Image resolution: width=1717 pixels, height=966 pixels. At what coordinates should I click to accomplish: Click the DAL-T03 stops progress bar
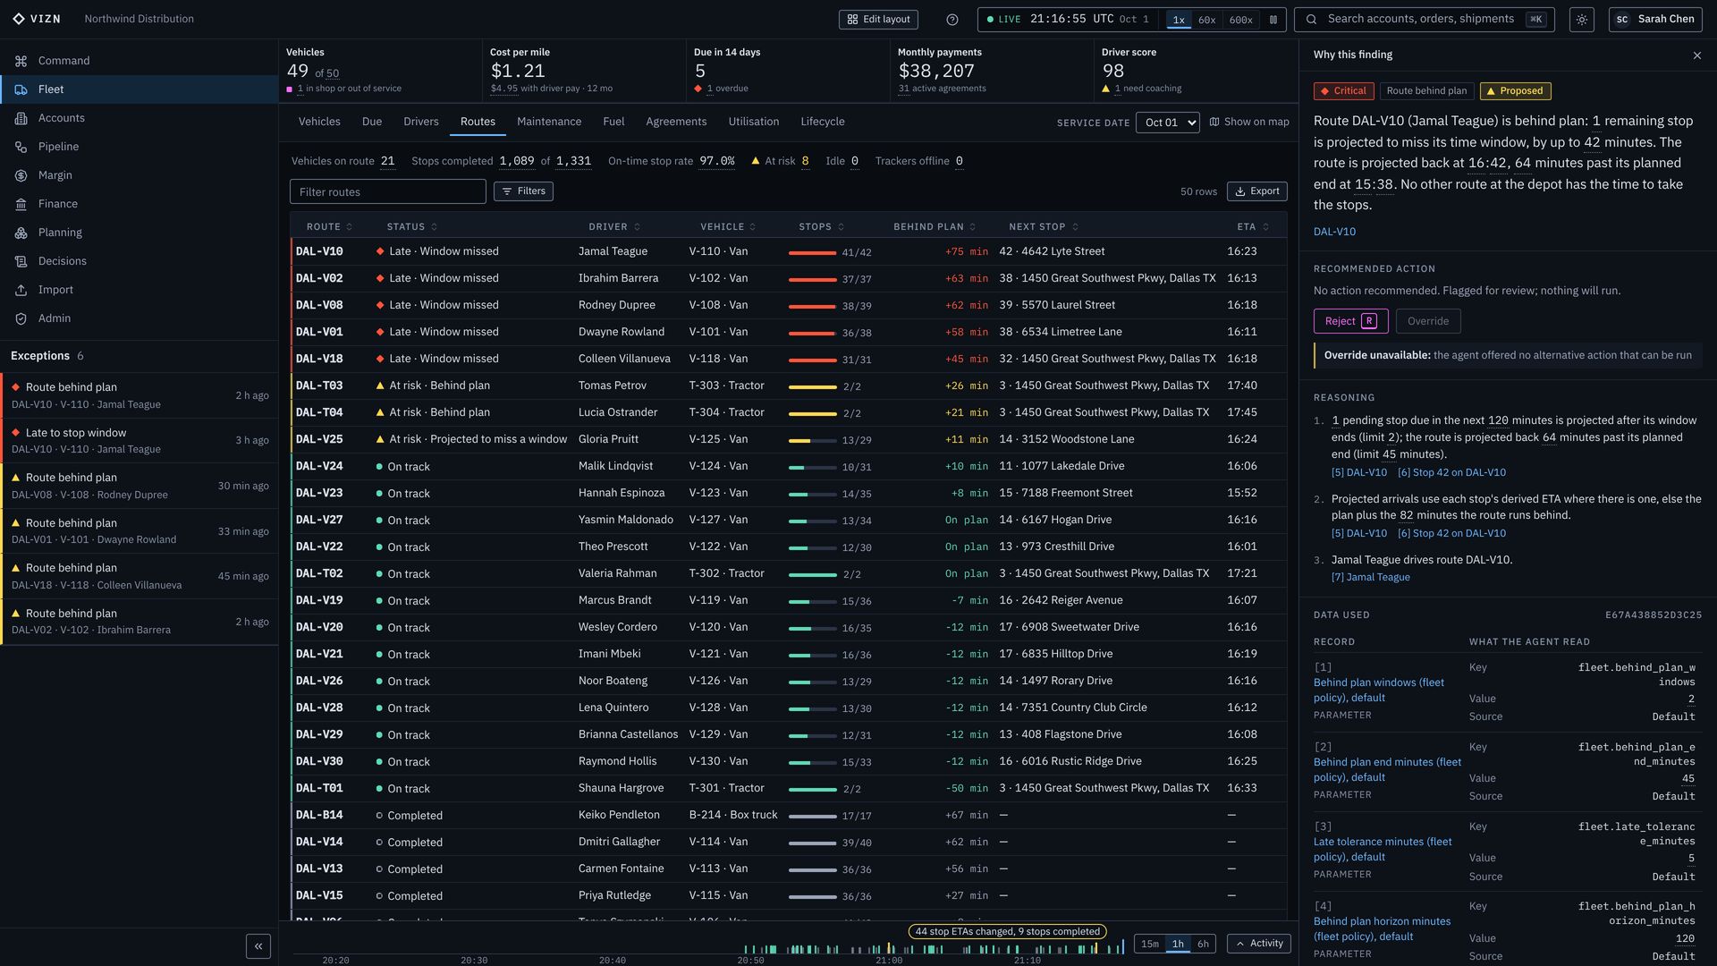click(x=812, y=387)
